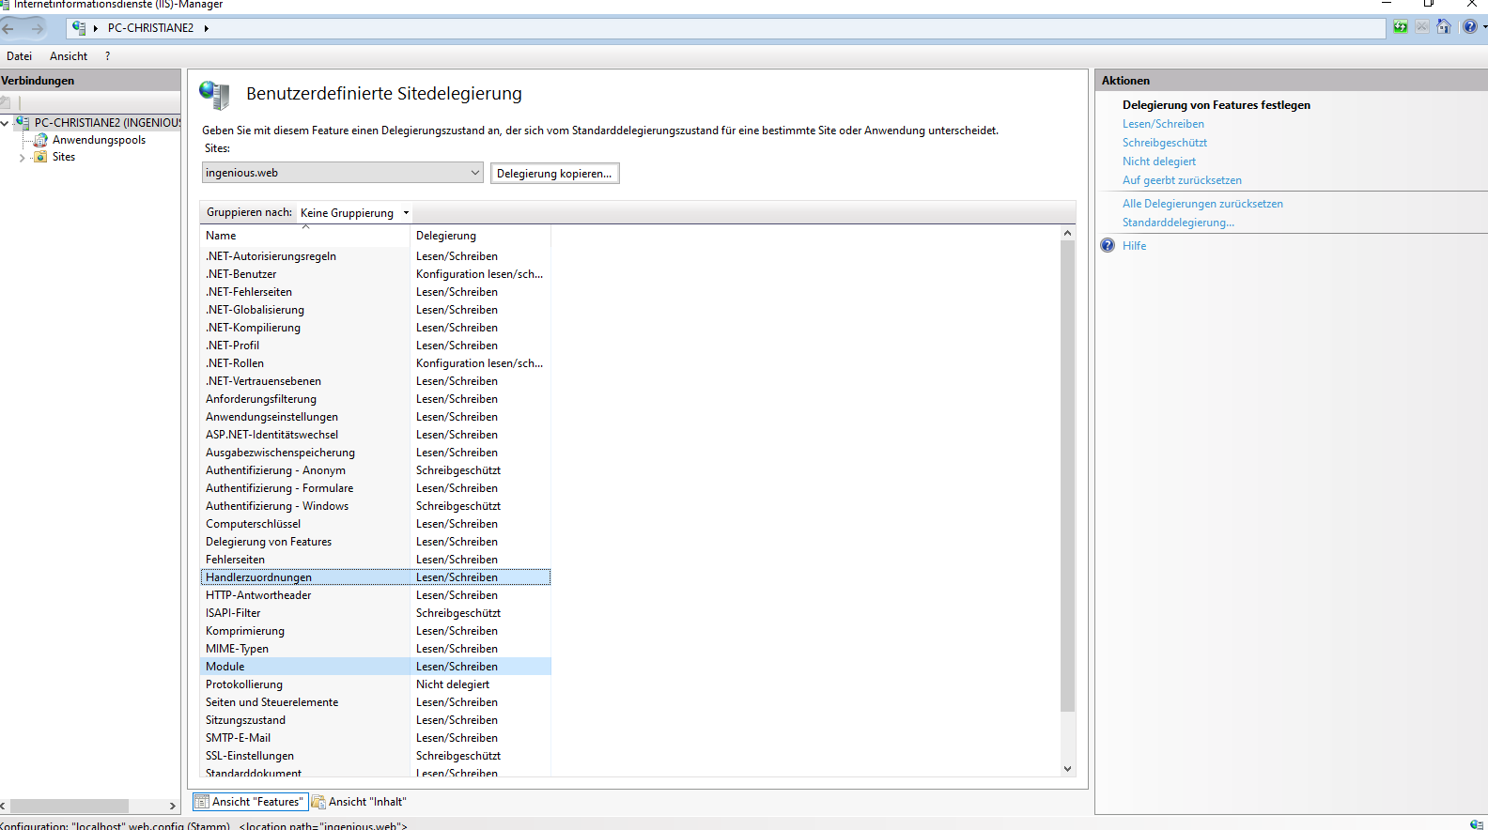Open the Sites dropdown showing ingenious.web
Image resolution: width=1488 pixels, height=830 pixels.
point(343,173)
